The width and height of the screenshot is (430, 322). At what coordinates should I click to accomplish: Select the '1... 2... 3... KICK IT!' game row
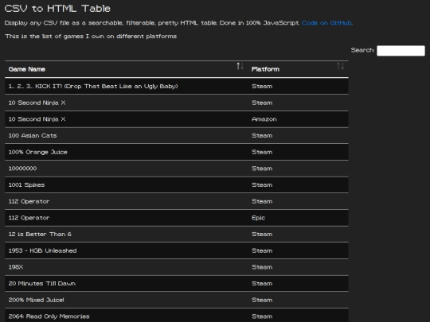[x=177, y=86]
